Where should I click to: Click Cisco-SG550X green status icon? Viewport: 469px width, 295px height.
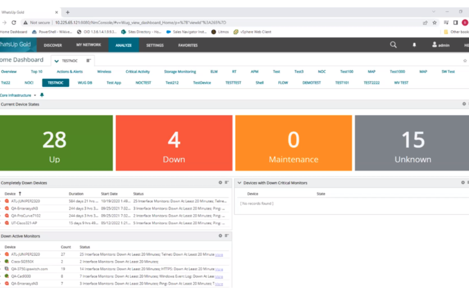click(x=7, y=262)
